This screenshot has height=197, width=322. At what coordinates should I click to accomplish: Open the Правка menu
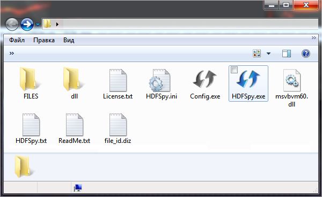click(44, 40)
